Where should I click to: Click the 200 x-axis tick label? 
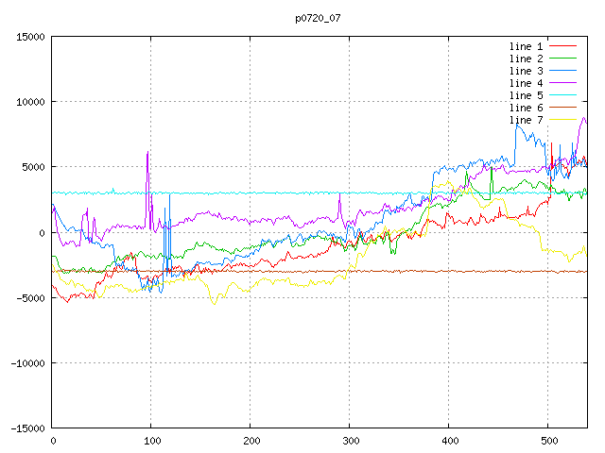tap(251, 441)
